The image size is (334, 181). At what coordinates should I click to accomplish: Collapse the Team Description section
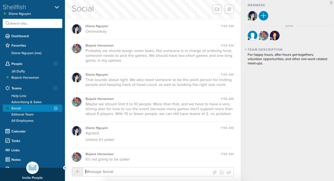246,50
